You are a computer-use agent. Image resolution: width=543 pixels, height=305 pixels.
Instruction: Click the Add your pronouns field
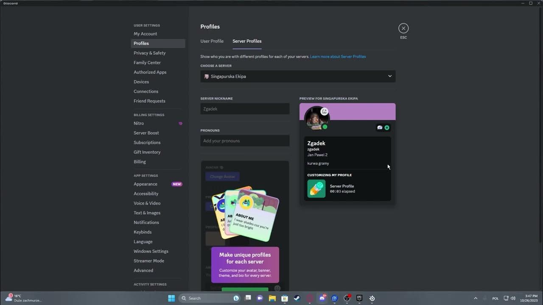pos(245,141)
